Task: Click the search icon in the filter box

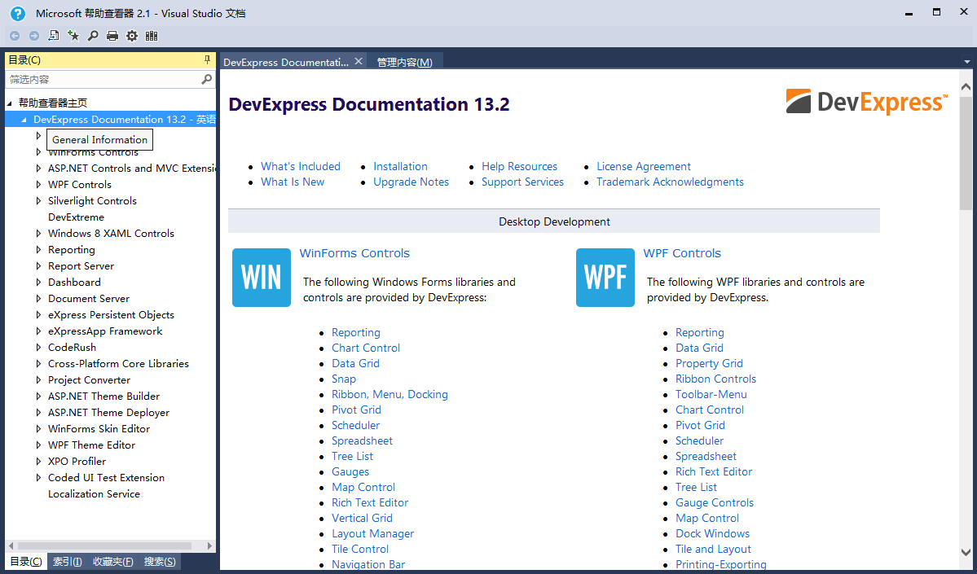Action: click(x=207, y=79)
